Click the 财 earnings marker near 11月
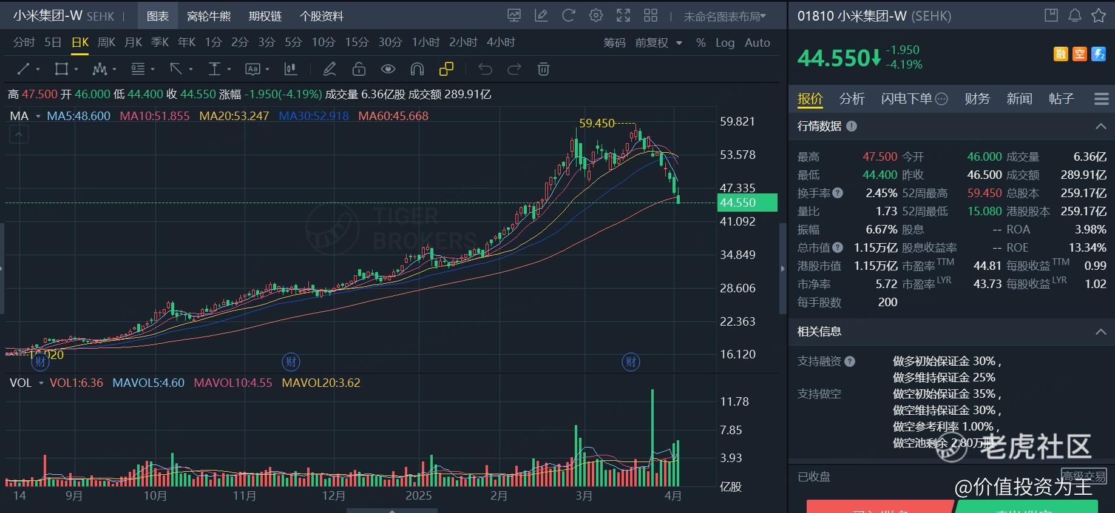Image resolution: width=1115 pixels, height=513 pixels. point(291,362)
